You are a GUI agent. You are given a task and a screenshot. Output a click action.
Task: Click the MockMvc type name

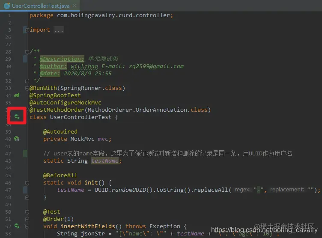[82, 139]
